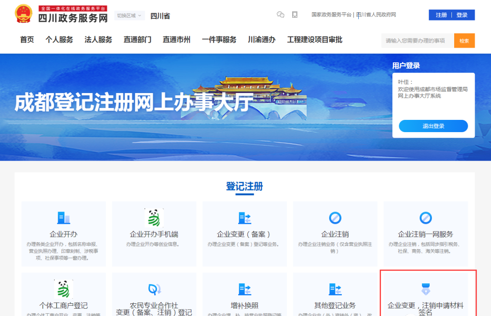Viewport: 491px width, 316px height.
Task: Click the 退出登录 logout button
Action: [x=433, y=126]
